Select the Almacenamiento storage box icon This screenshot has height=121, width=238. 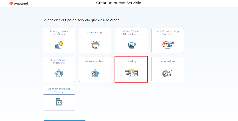click(95, 73)
